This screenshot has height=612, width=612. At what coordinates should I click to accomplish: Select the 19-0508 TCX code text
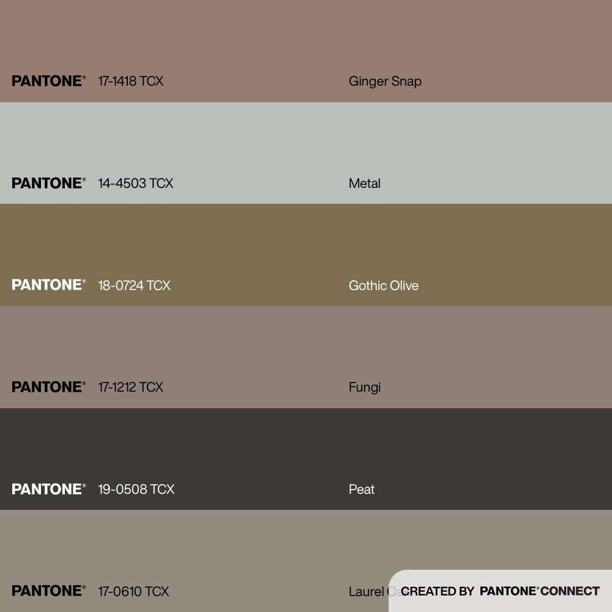pos(136,489)
